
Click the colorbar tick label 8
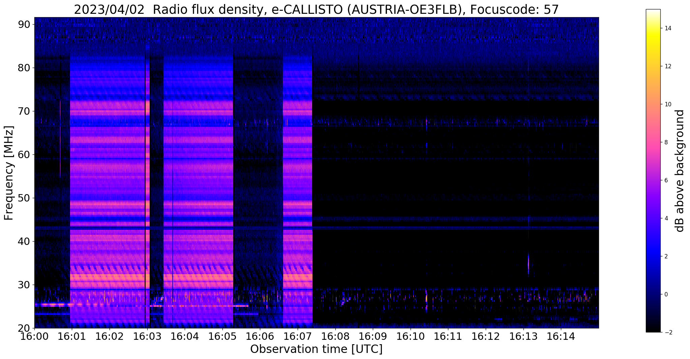click(x=666, y=142)
